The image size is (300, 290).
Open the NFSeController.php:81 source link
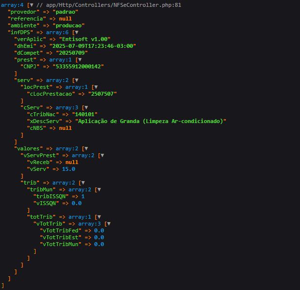point(114,5)
